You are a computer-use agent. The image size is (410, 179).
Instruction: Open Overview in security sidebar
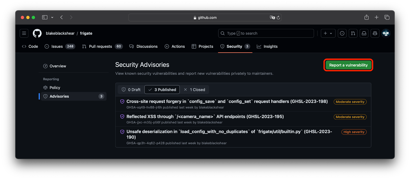pos(74,66)
